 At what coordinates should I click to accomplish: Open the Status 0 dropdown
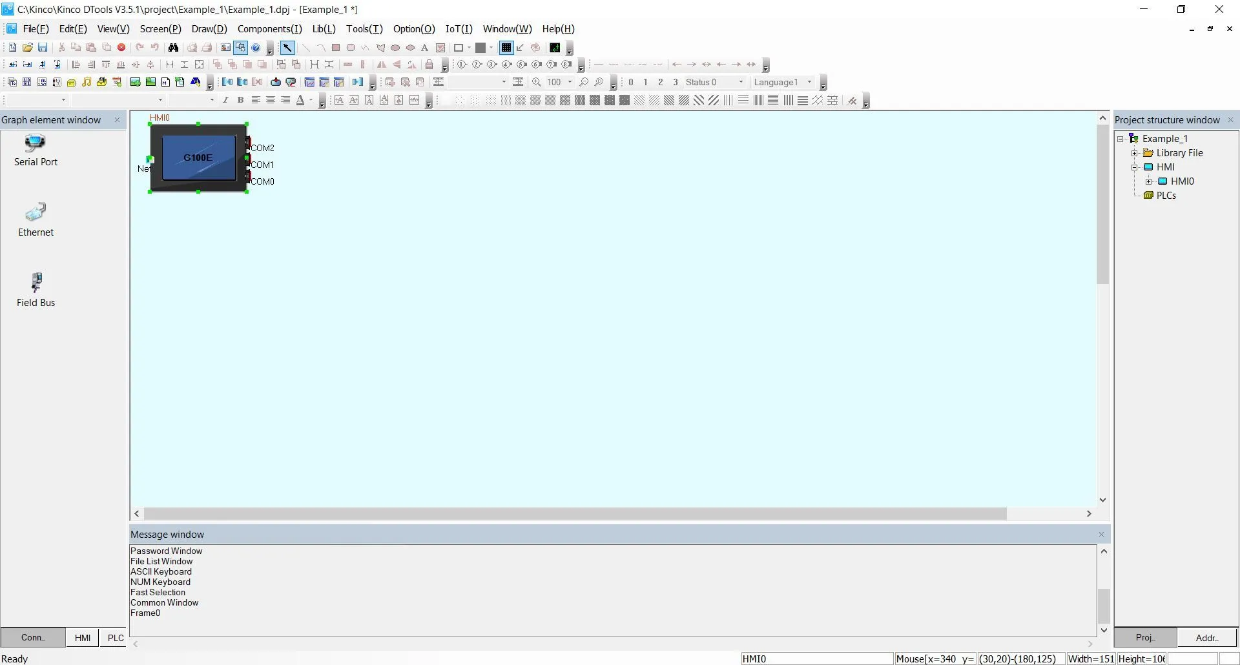pyautogui.click(x=741, y=82)
